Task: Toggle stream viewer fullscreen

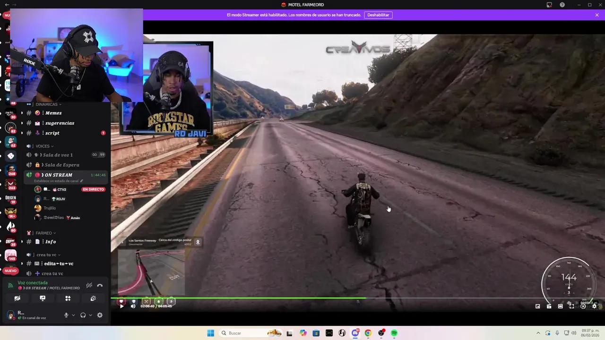Action: pyautogui.click(x=571, y=306)
